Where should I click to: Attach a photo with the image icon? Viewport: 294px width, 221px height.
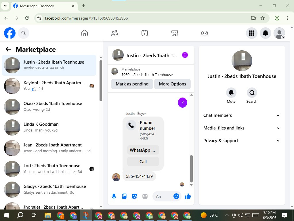[124, 197]
